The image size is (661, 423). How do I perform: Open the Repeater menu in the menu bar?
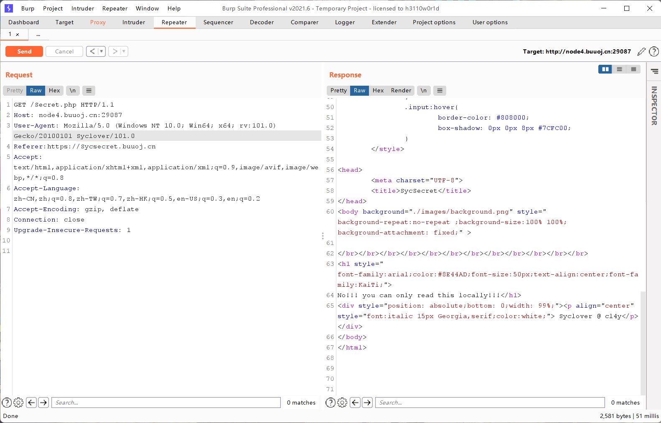click(x=115, y=8)
